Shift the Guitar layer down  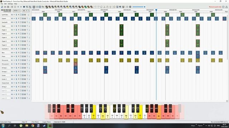[x=29, y=75]
